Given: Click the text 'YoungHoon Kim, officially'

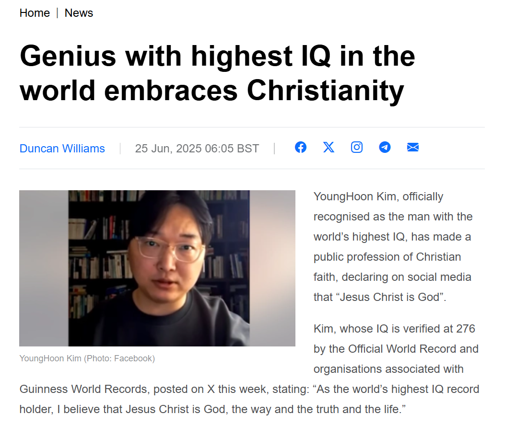Looking at the screenshot, I should pyautogui.click(x=378, y=196).
